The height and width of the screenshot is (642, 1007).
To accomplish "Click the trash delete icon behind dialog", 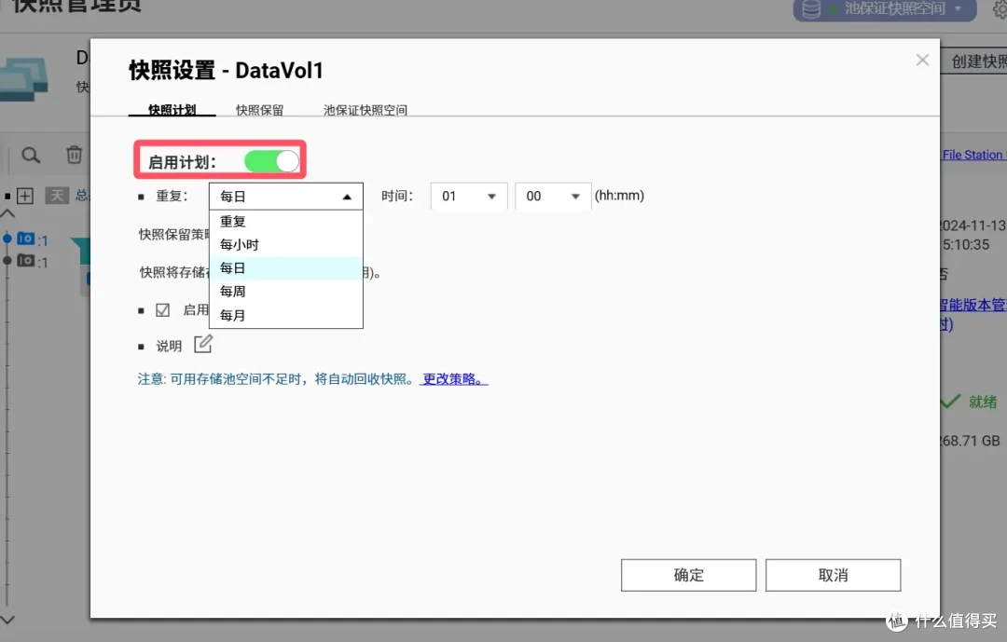I will tap(75, 155).
